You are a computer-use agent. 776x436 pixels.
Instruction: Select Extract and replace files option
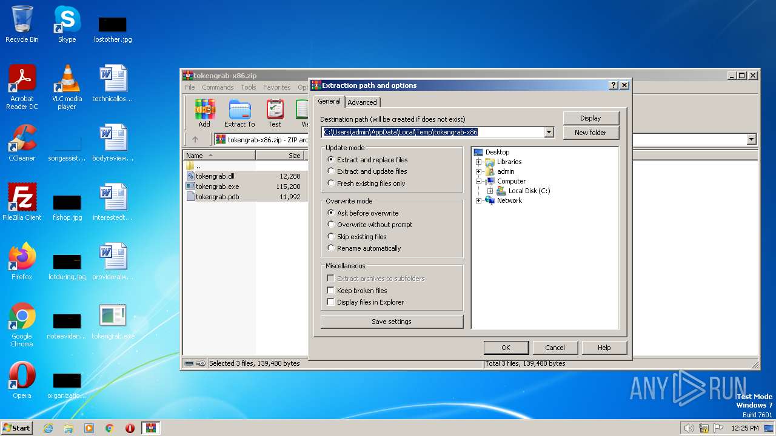tap(367, 160)
